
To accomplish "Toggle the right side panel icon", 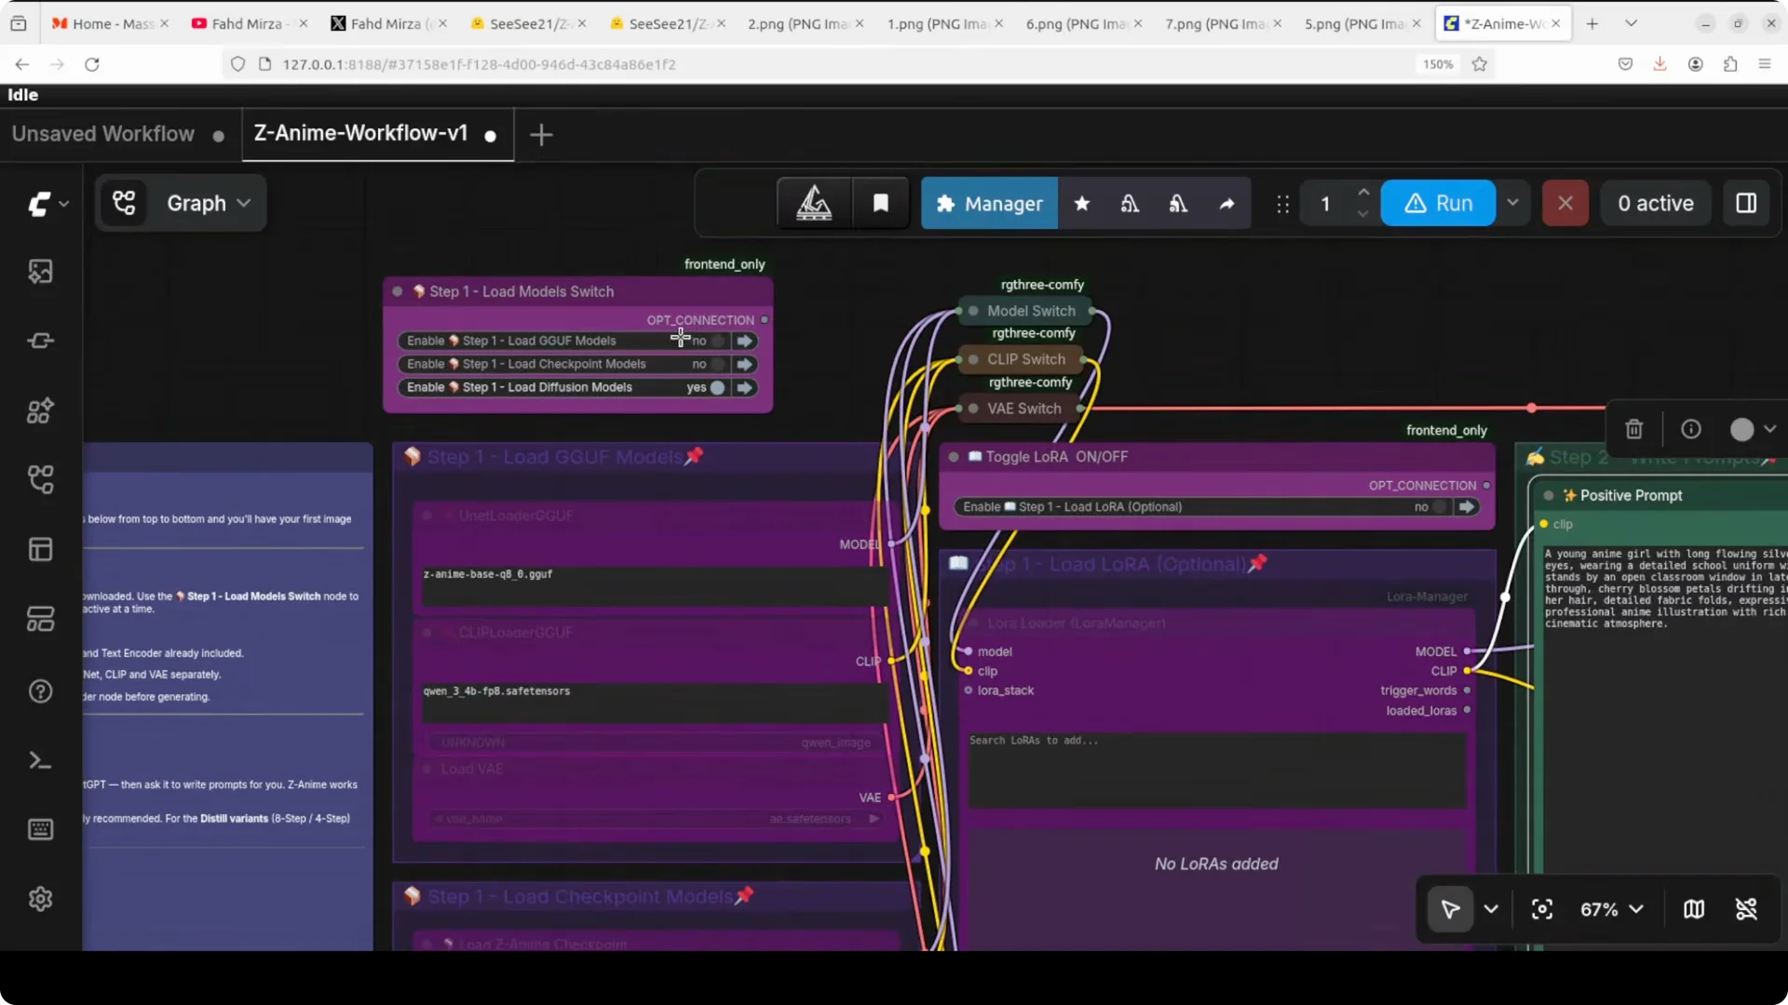I will coord(1746,204).
